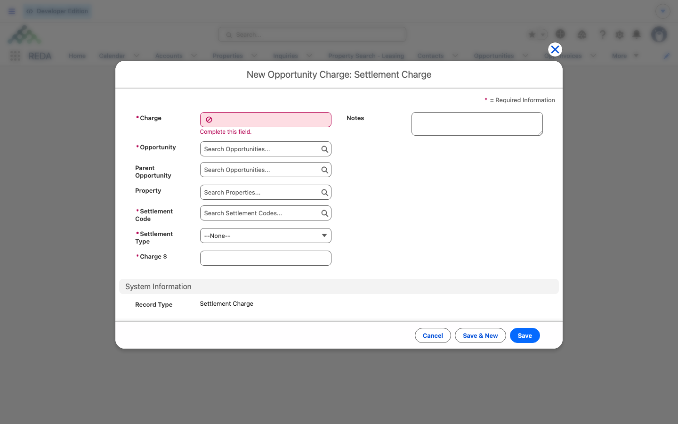The image size is (678, 424).
Task: Click the pencil to edit the navigation bar
Action: (667, 56)
